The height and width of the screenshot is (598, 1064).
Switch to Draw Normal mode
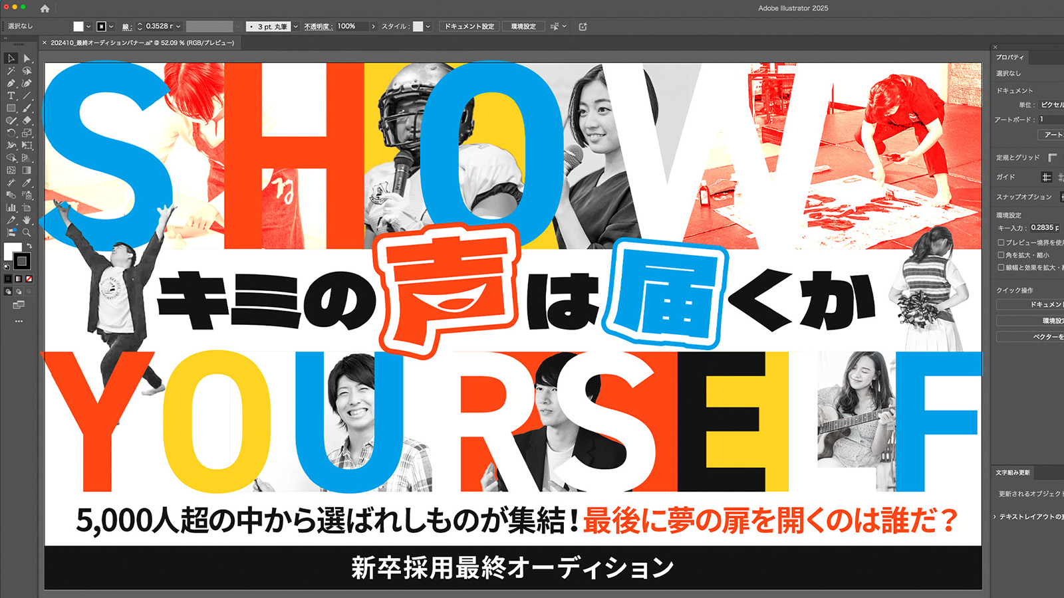pos(7,291)
